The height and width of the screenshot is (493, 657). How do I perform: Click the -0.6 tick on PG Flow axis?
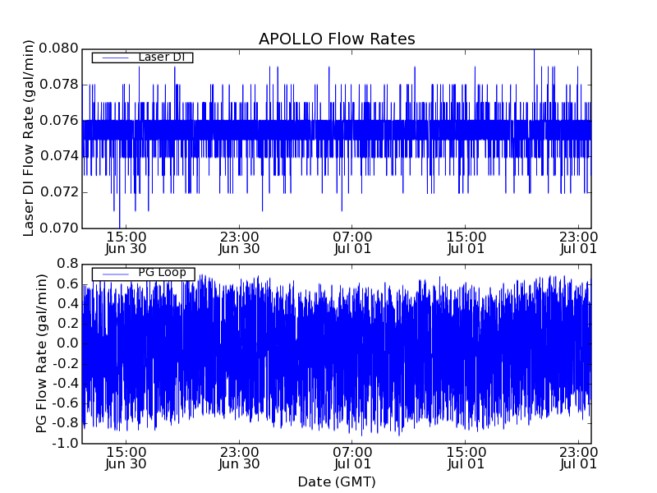pos(66,403)
